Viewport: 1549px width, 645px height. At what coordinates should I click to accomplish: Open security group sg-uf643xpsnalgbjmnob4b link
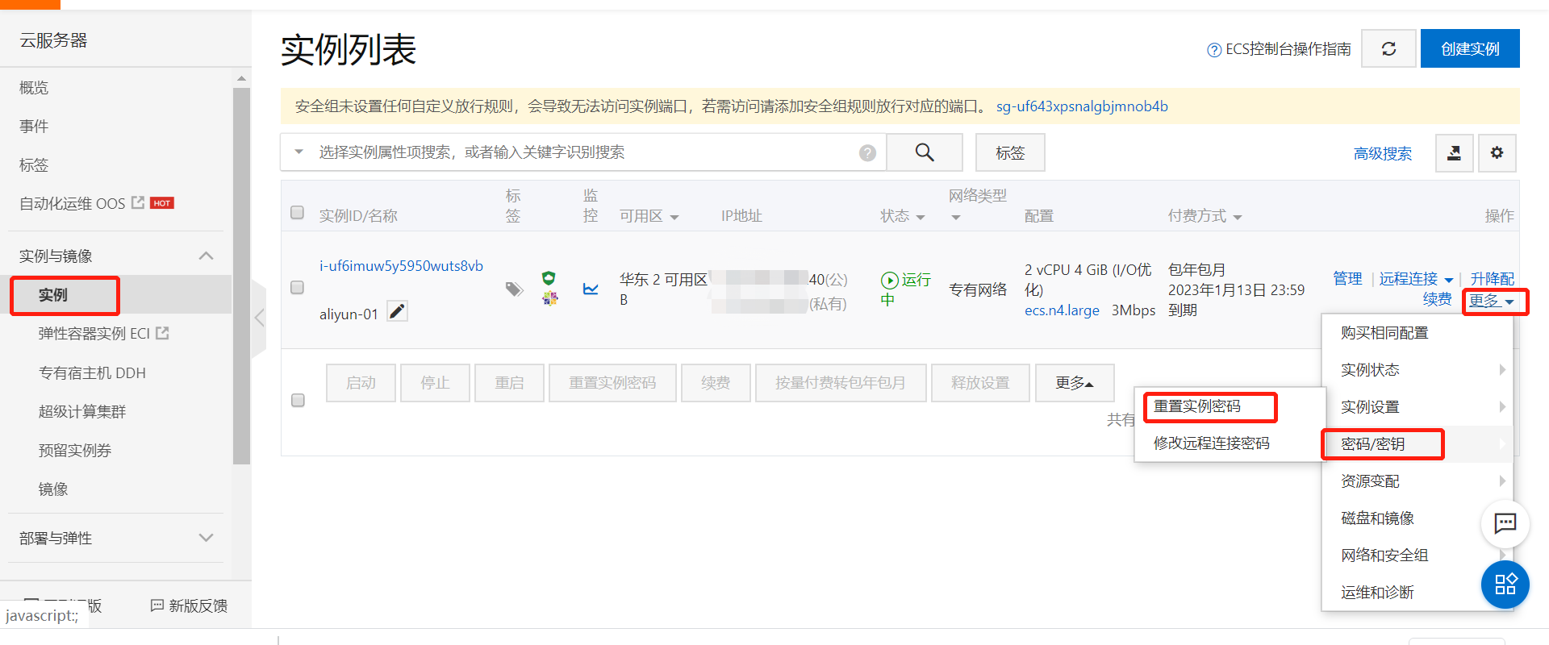[x=1082, y=106]
